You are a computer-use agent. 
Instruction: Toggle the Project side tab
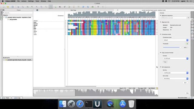pos(1,15)
